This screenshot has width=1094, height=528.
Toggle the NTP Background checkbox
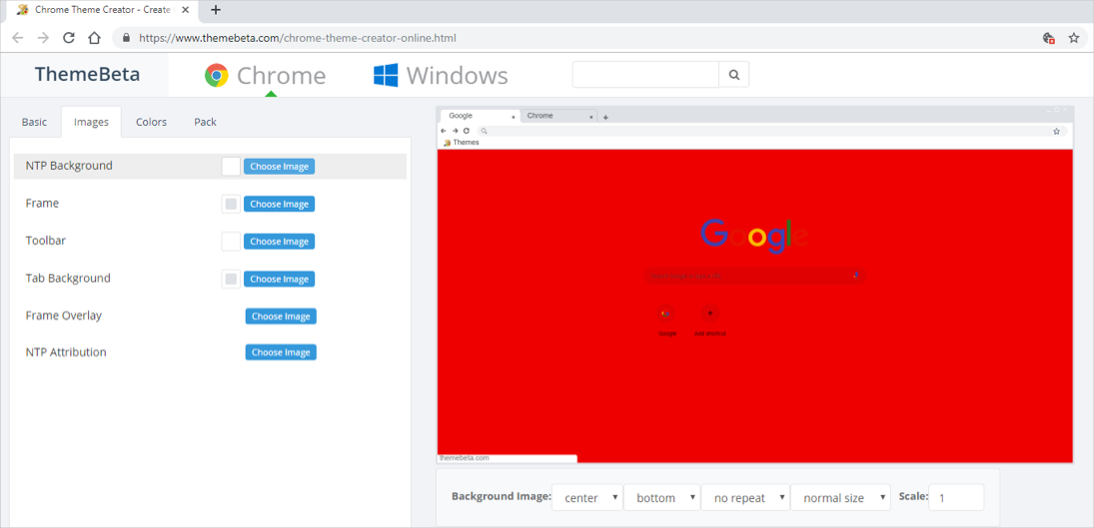coord(231,167)
